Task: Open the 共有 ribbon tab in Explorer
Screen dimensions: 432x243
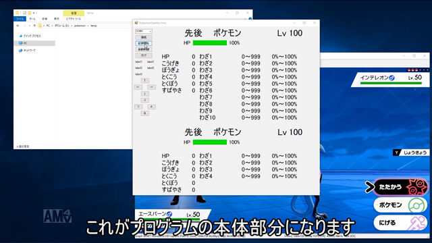Action: 45,19
